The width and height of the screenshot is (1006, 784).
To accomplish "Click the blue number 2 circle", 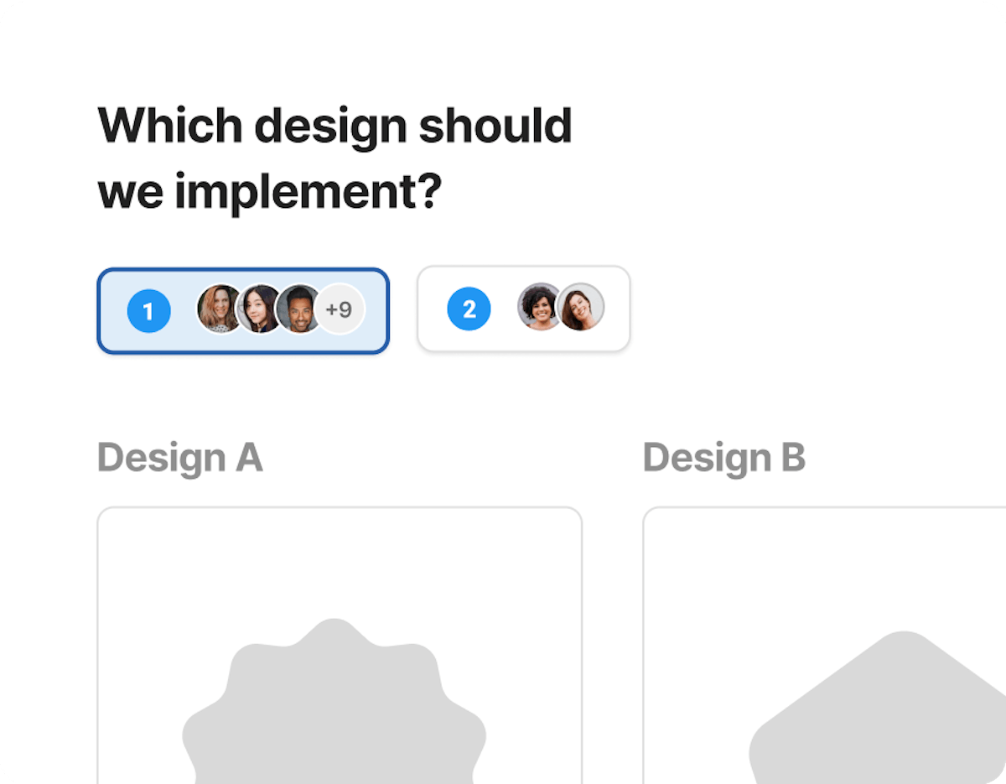I will (469, 309).
